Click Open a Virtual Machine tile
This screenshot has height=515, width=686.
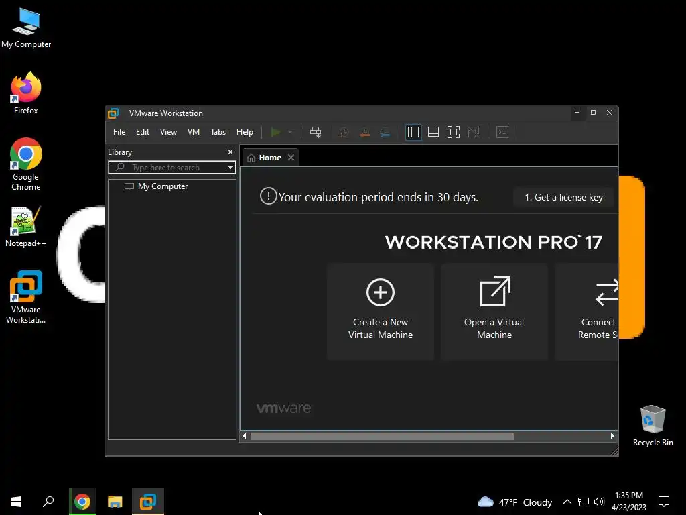click(x=494, y=311)
